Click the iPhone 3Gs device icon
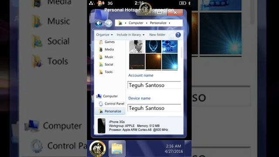The height and width of the screenshot is (157, 279). (102, 126)
